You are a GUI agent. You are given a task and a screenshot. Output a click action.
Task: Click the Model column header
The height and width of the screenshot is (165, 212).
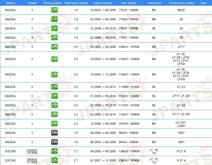point(32,3)
